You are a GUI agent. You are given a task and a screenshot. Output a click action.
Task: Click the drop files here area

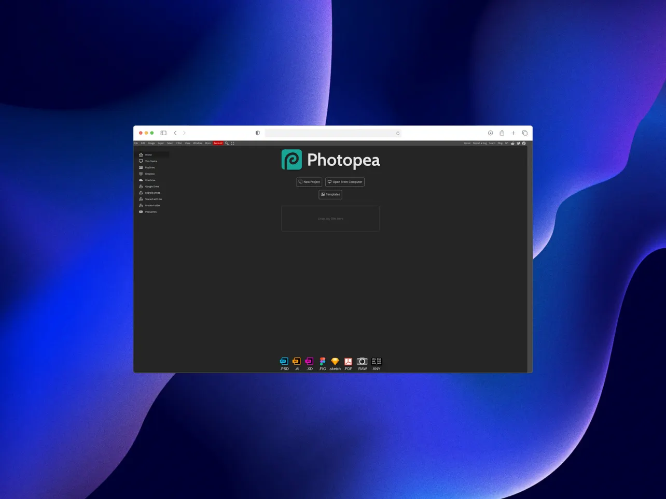(330, 218)
